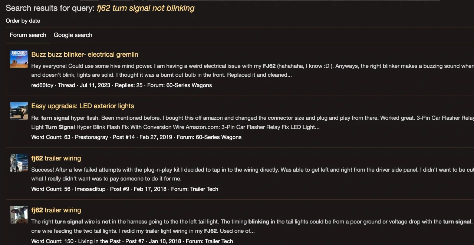Open fj62 trailer wiring result by Imesseditup

56,158
